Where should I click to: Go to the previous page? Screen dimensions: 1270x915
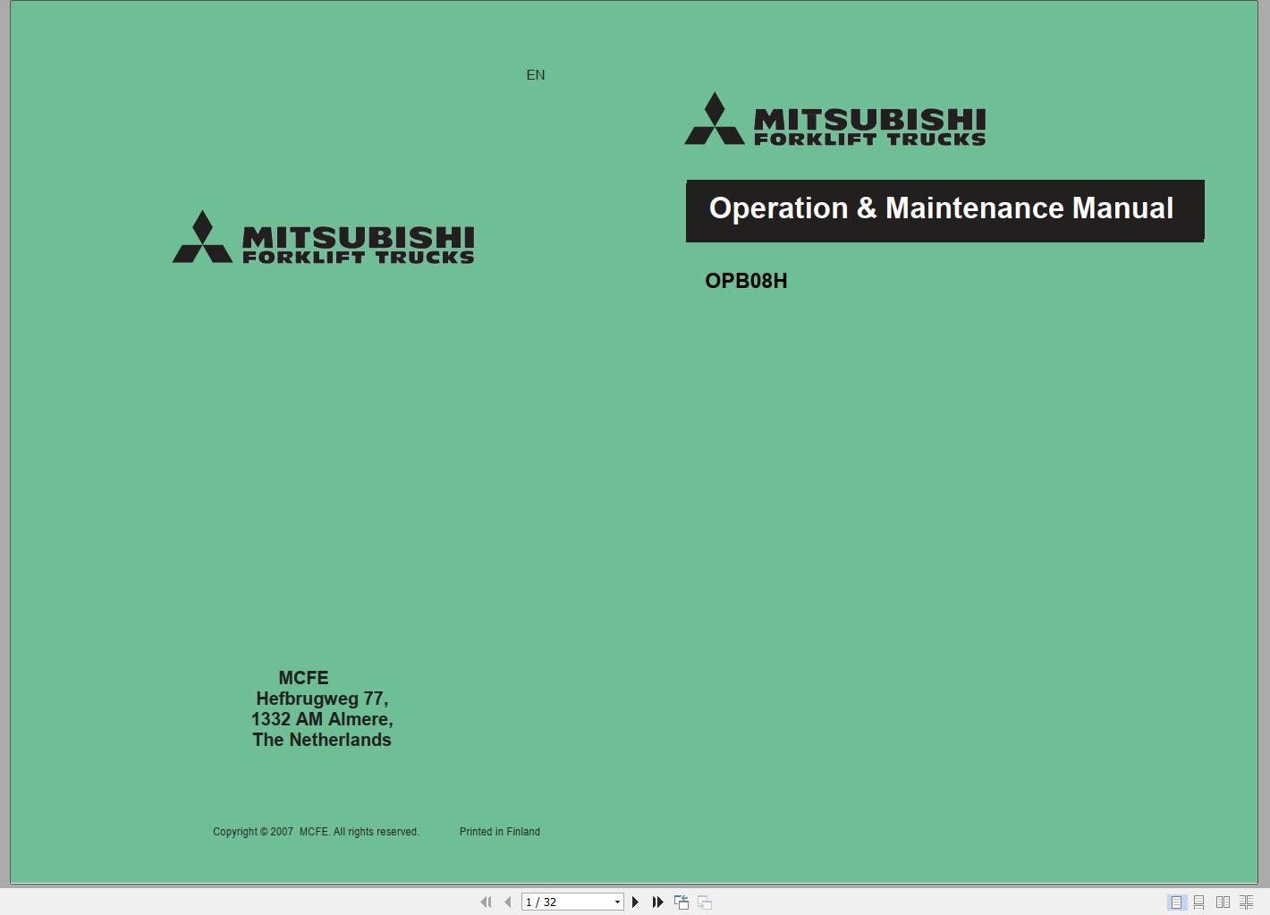(507, 902)
